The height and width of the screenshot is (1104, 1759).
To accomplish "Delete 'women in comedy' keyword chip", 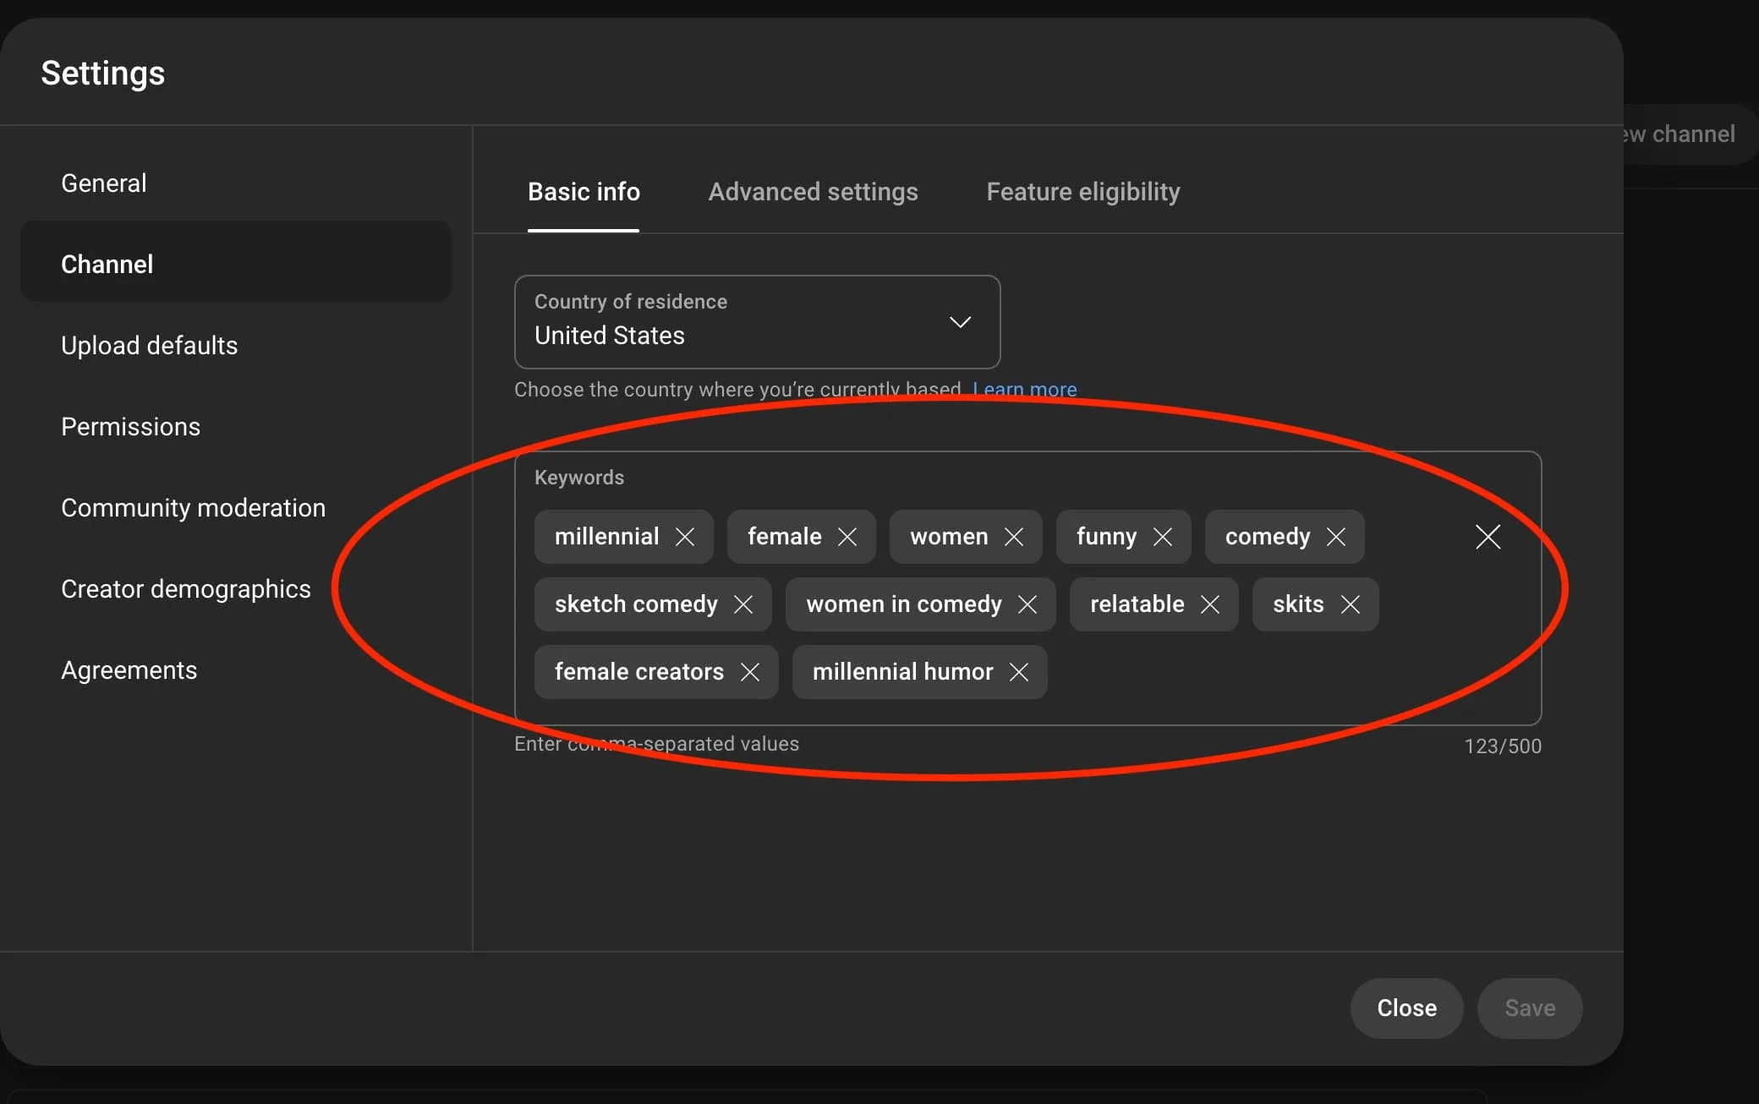I will 1027,604.
